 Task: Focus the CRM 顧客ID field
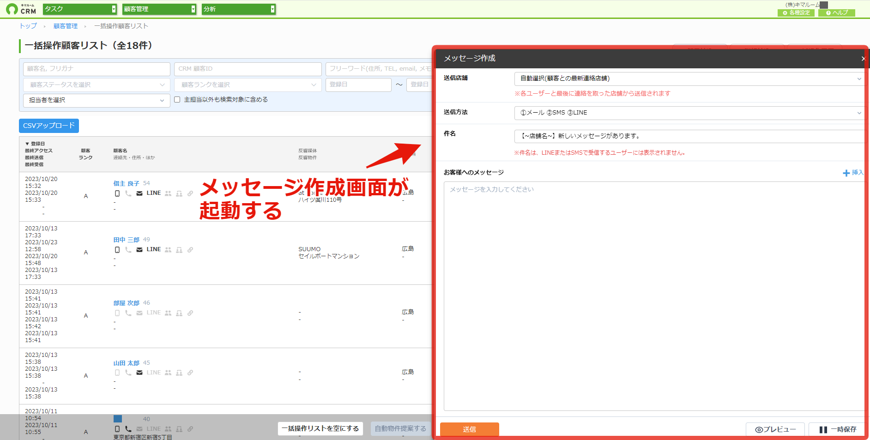click(248, 69)
